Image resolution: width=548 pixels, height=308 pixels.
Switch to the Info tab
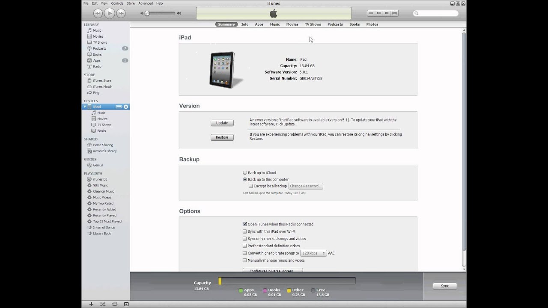pyautogui.click(x=245, y=24)
